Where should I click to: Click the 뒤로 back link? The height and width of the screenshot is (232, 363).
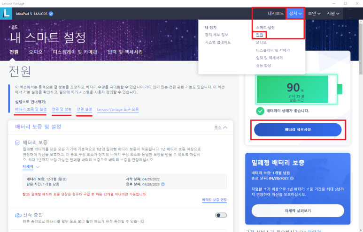[x=13, y=27]
